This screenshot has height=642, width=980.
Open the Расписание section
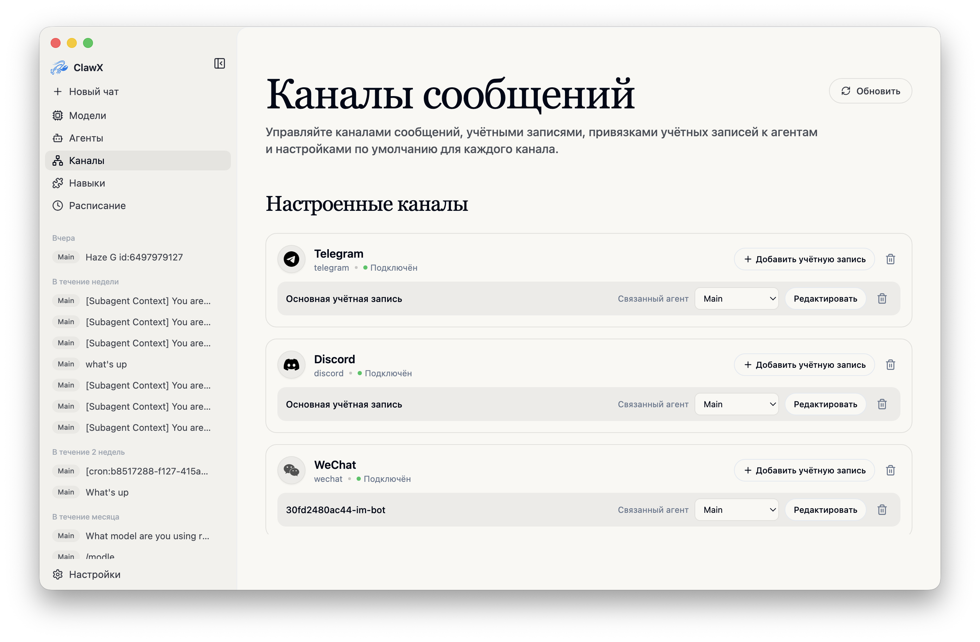138,206
